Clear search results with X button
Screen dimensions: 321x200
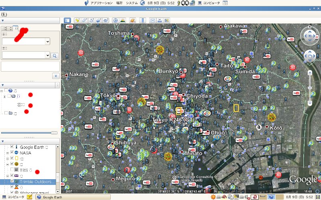[x=56, y=76]
